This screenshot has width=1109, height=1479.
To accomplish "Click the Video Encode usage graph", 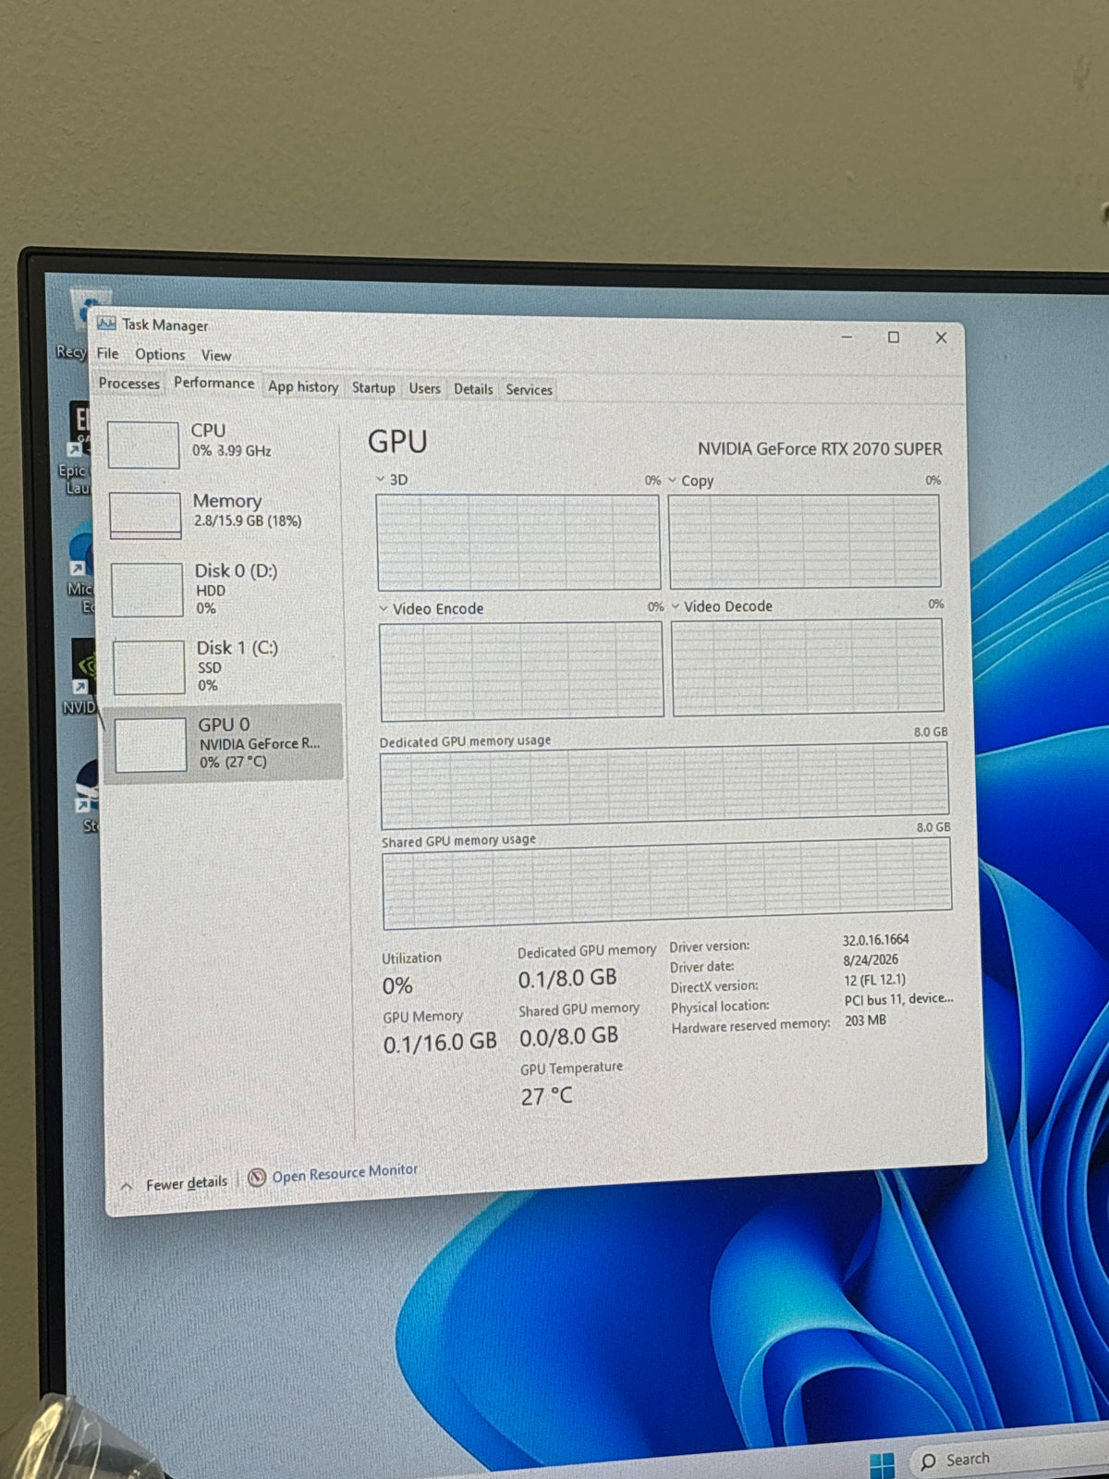I will [521, 670].
